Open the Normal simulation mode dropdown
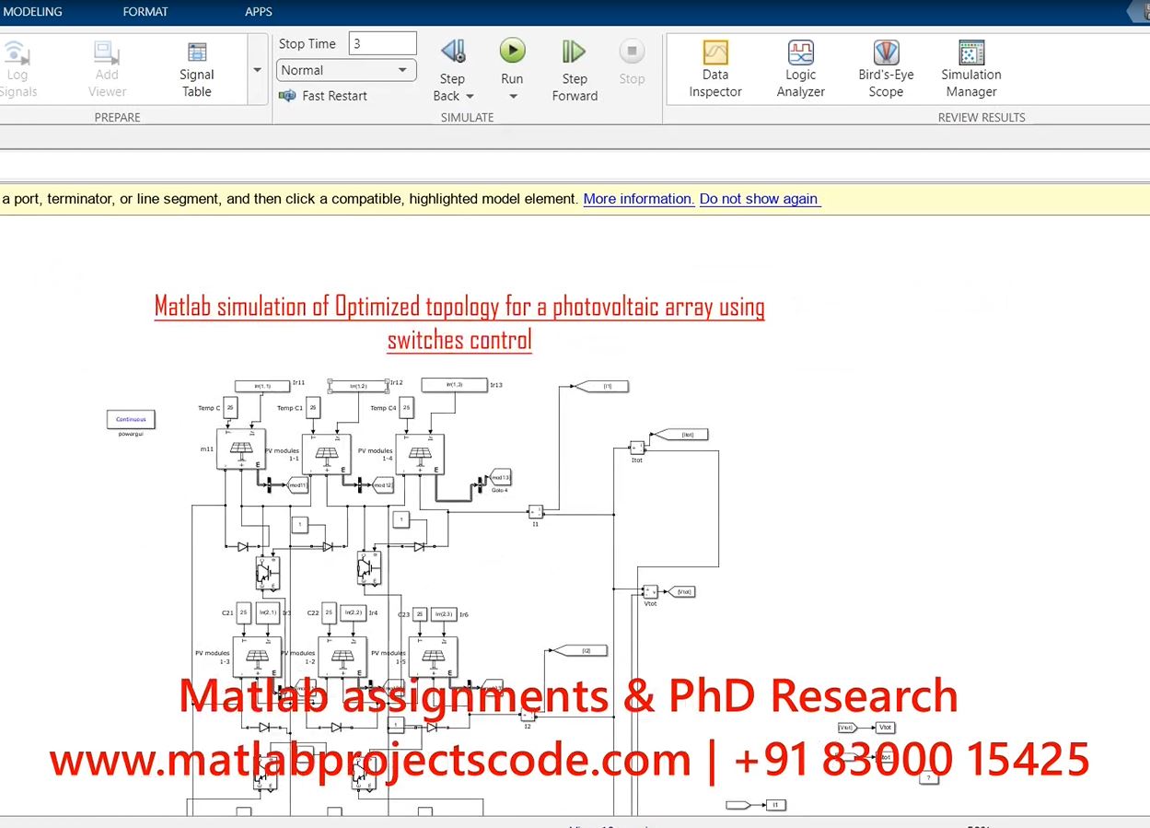The image size is (1150, 828). point(346,70)
